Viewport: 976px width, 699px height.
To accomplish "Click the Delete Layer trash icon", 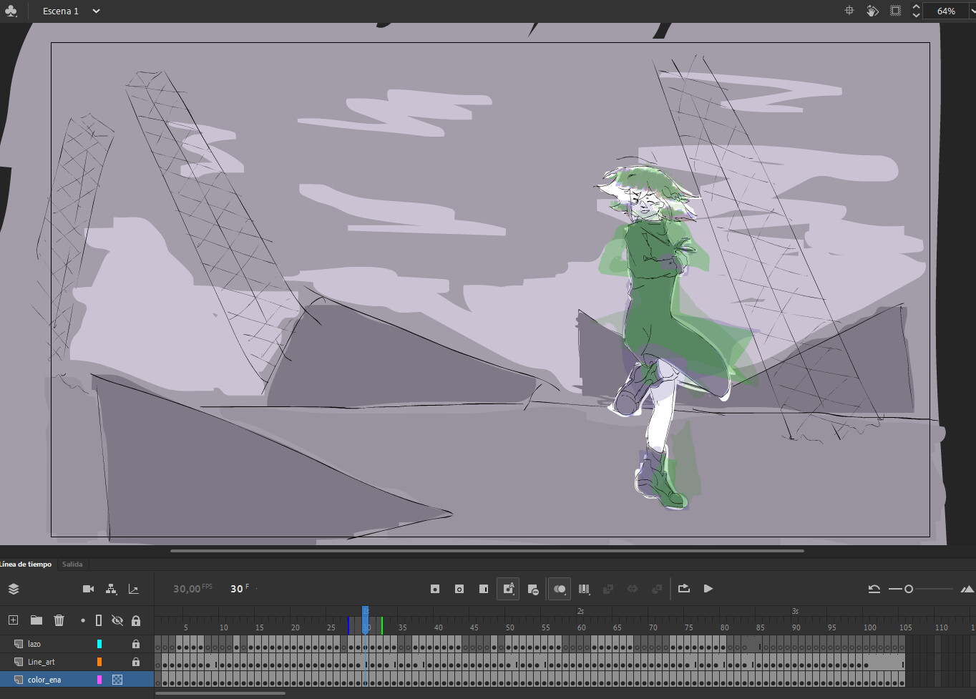I will click(x=59, y=620).
